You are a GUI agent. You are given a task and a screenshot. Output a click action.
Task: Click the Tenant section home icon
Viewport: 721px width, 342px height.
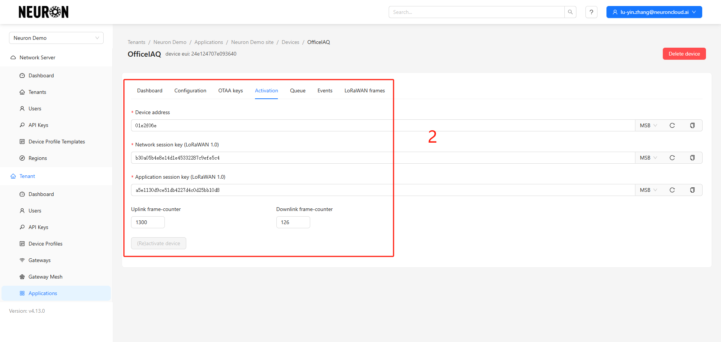tap(13, 176)
